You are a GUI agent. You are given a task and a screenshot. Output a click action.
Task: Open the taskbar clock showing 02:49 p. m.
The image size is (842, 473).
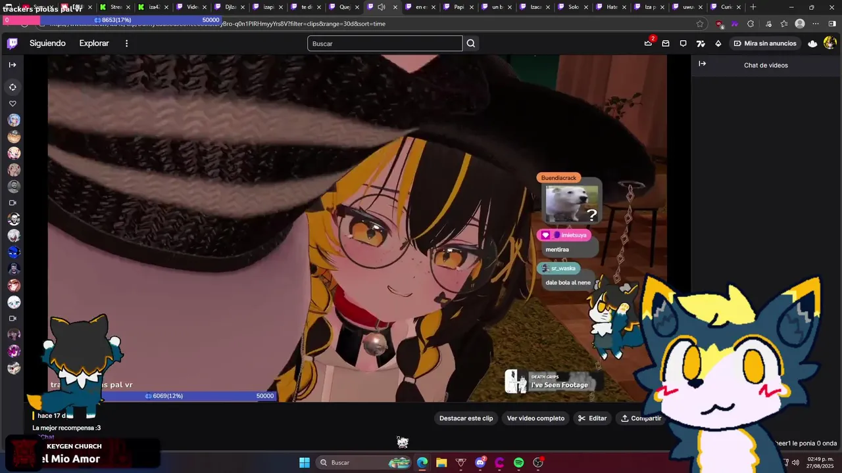tap(820, 462)
